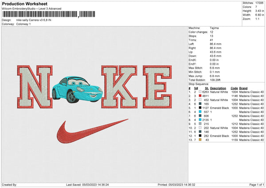
Task: Click 'Madeira Classic 40' in stop row 7
Action: click(251, 116)
